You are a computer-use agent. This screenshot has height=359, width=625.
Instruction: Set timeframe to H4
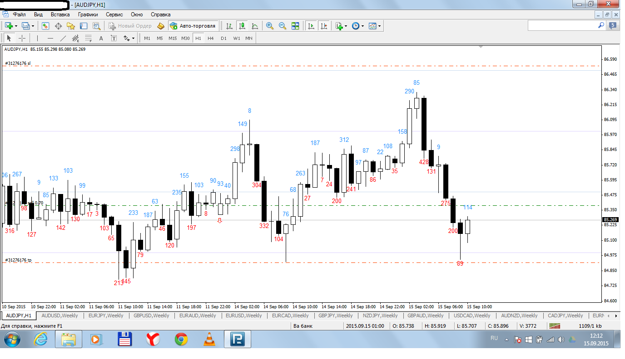[211, 38]
